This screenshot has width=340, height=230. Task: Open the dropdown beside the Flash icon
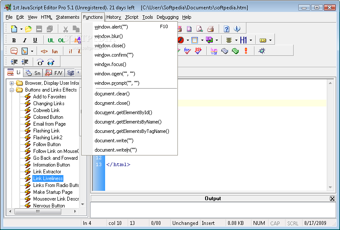click(188, 40)
